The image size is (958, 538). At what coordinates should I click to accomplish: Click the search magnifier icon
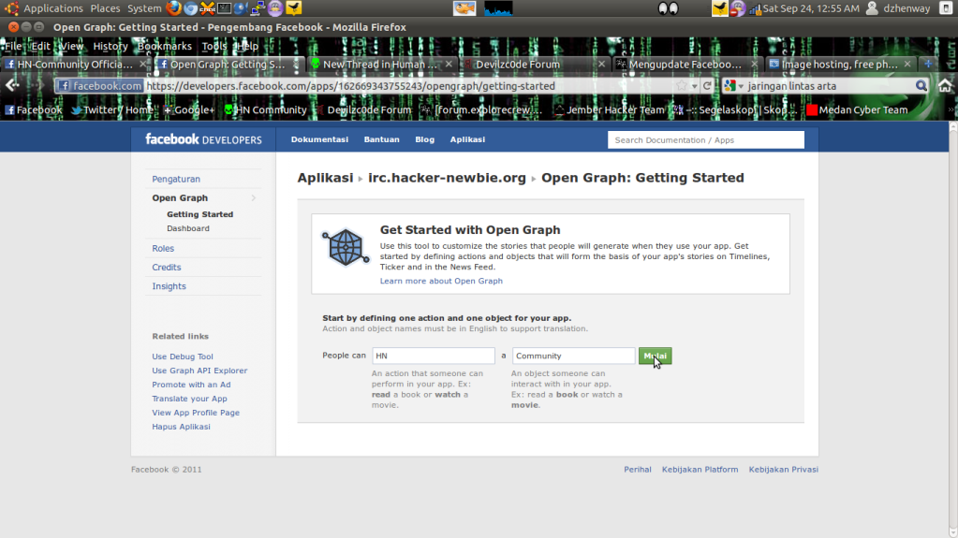[921, 86]
